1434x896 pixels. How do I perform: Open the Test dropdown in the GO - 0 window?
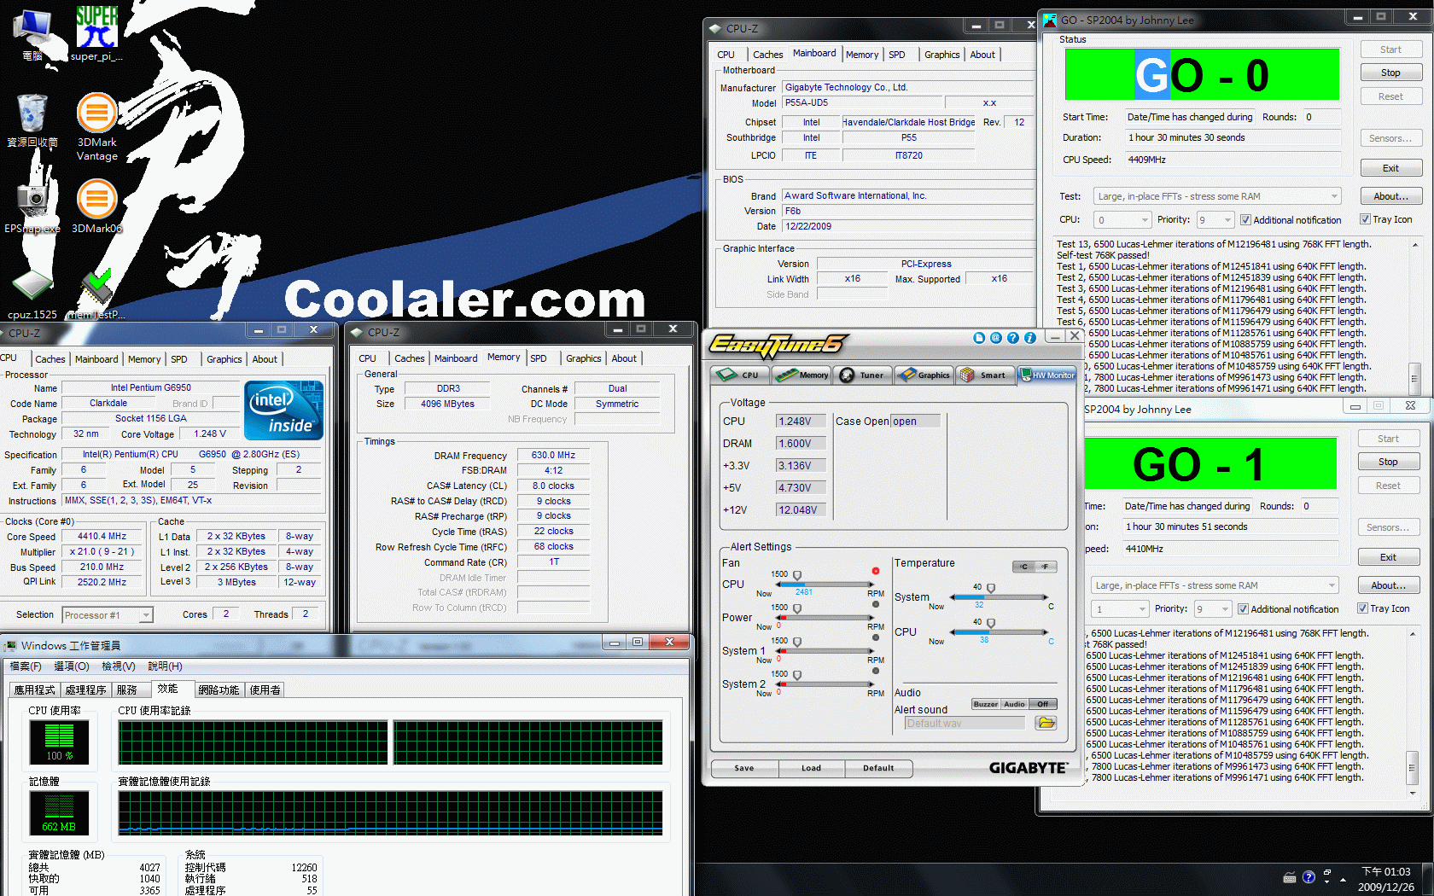point(1217,196)
